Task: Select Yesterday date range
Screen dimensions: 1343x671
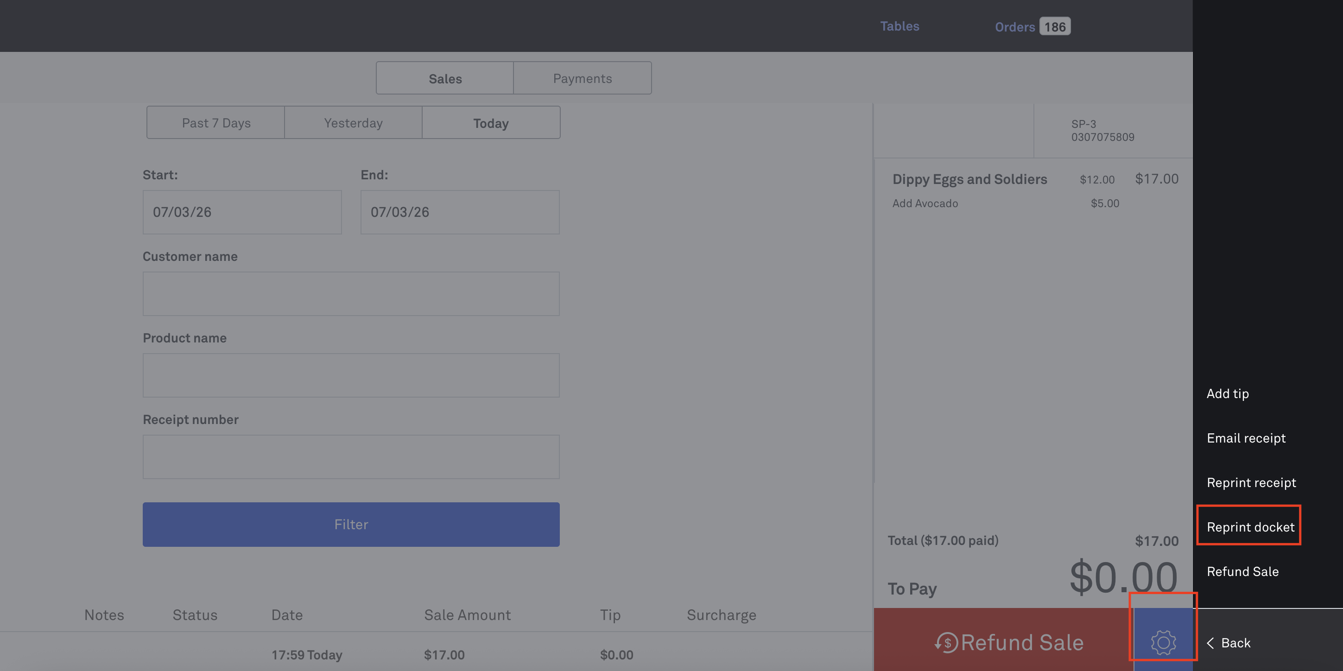Action: pyautogui.click(x=353, y=123)
